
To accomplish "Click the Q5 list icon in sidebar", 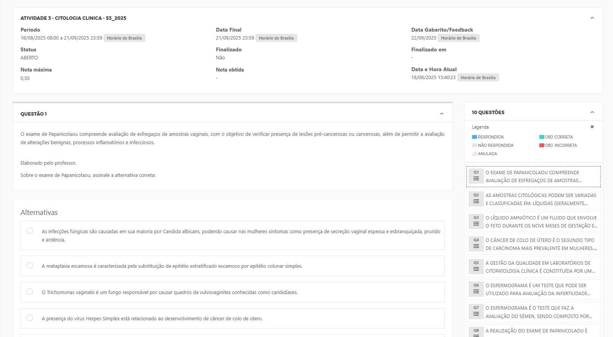I will click(x=476, y=269).
